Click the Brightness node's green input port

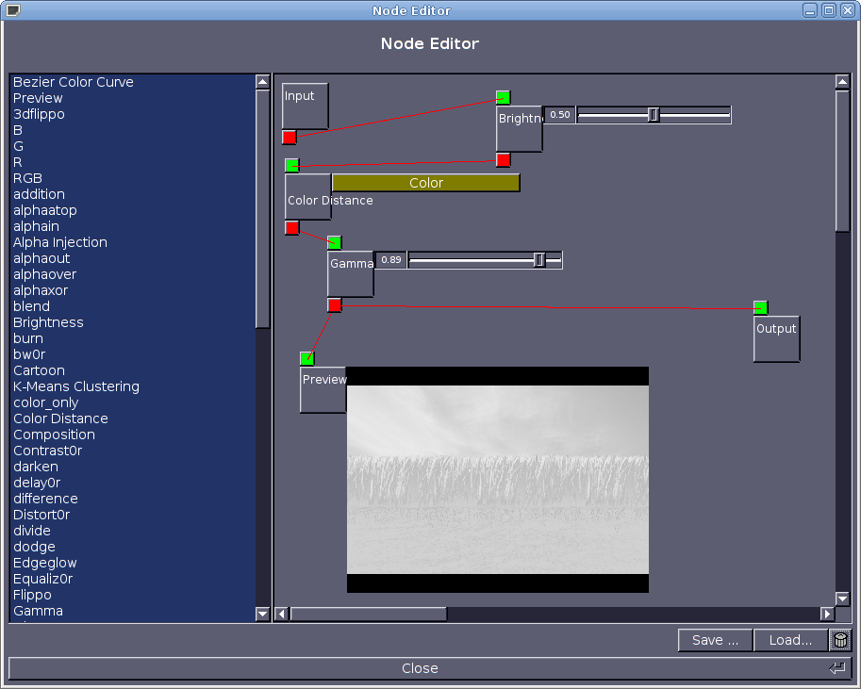(503, 98)
